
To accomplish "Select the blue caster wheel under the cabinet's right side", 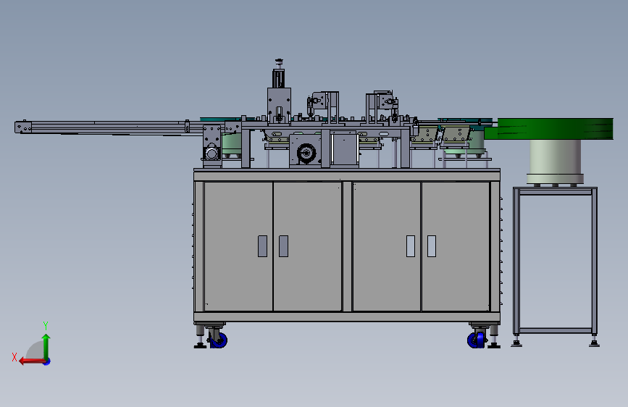I will tap(476, 340).
